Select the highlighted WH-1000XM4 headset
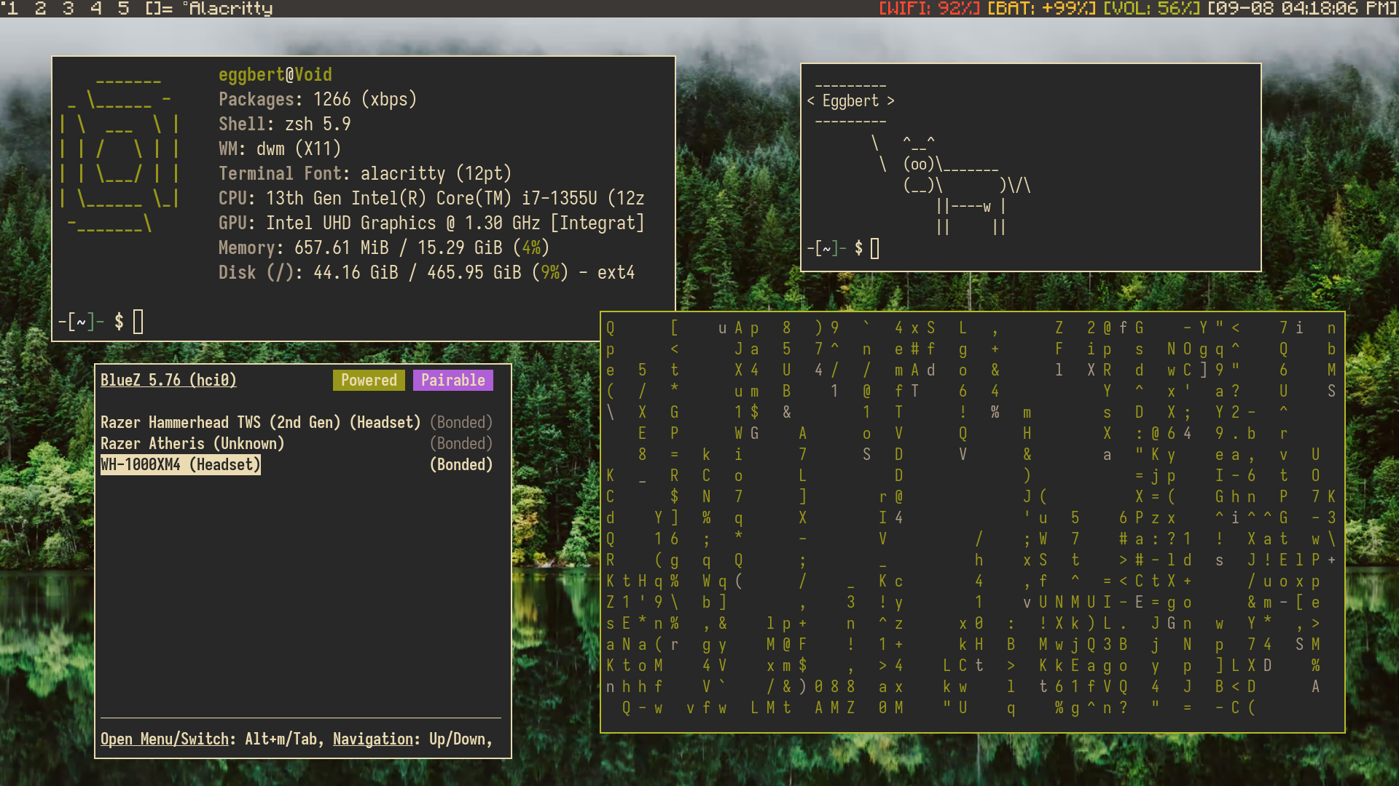This screenshot has width=1399, height=786. coord(180,464)
